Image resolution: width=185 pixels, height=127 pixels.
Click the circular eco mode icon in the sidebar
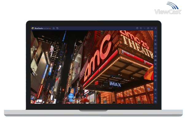click(x=155, y=80)
